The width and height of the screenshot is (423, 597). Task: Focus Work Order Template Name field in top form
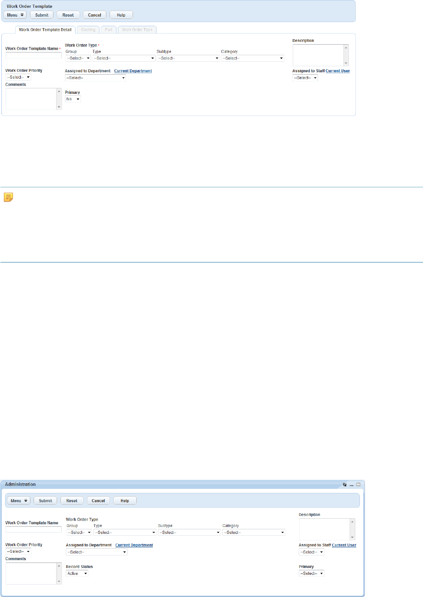tap(33, 55)
